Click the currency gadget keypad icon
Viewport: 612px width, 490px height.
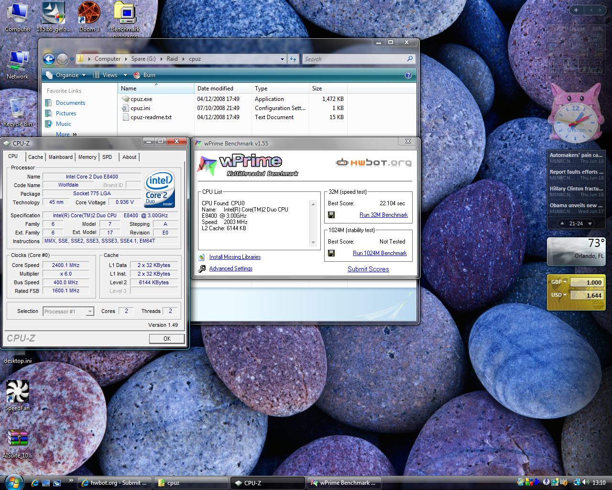coord(598,304)
